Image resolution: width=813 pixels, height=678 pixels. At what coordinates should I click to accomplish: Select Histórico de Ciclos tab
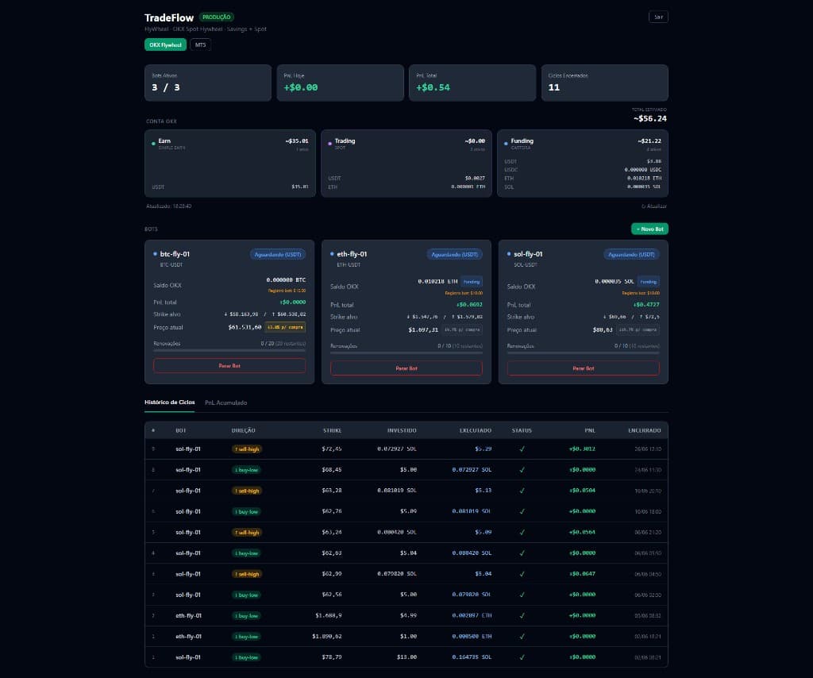pos(170,403)
